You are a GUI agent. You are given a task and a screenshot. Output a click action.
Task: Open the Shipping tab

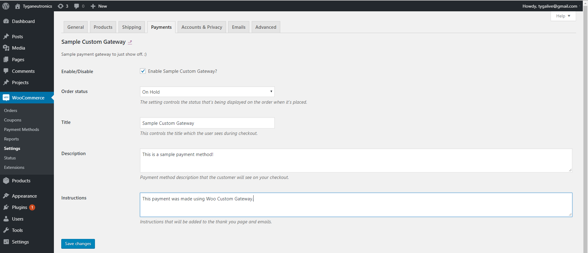pos(132,27)
